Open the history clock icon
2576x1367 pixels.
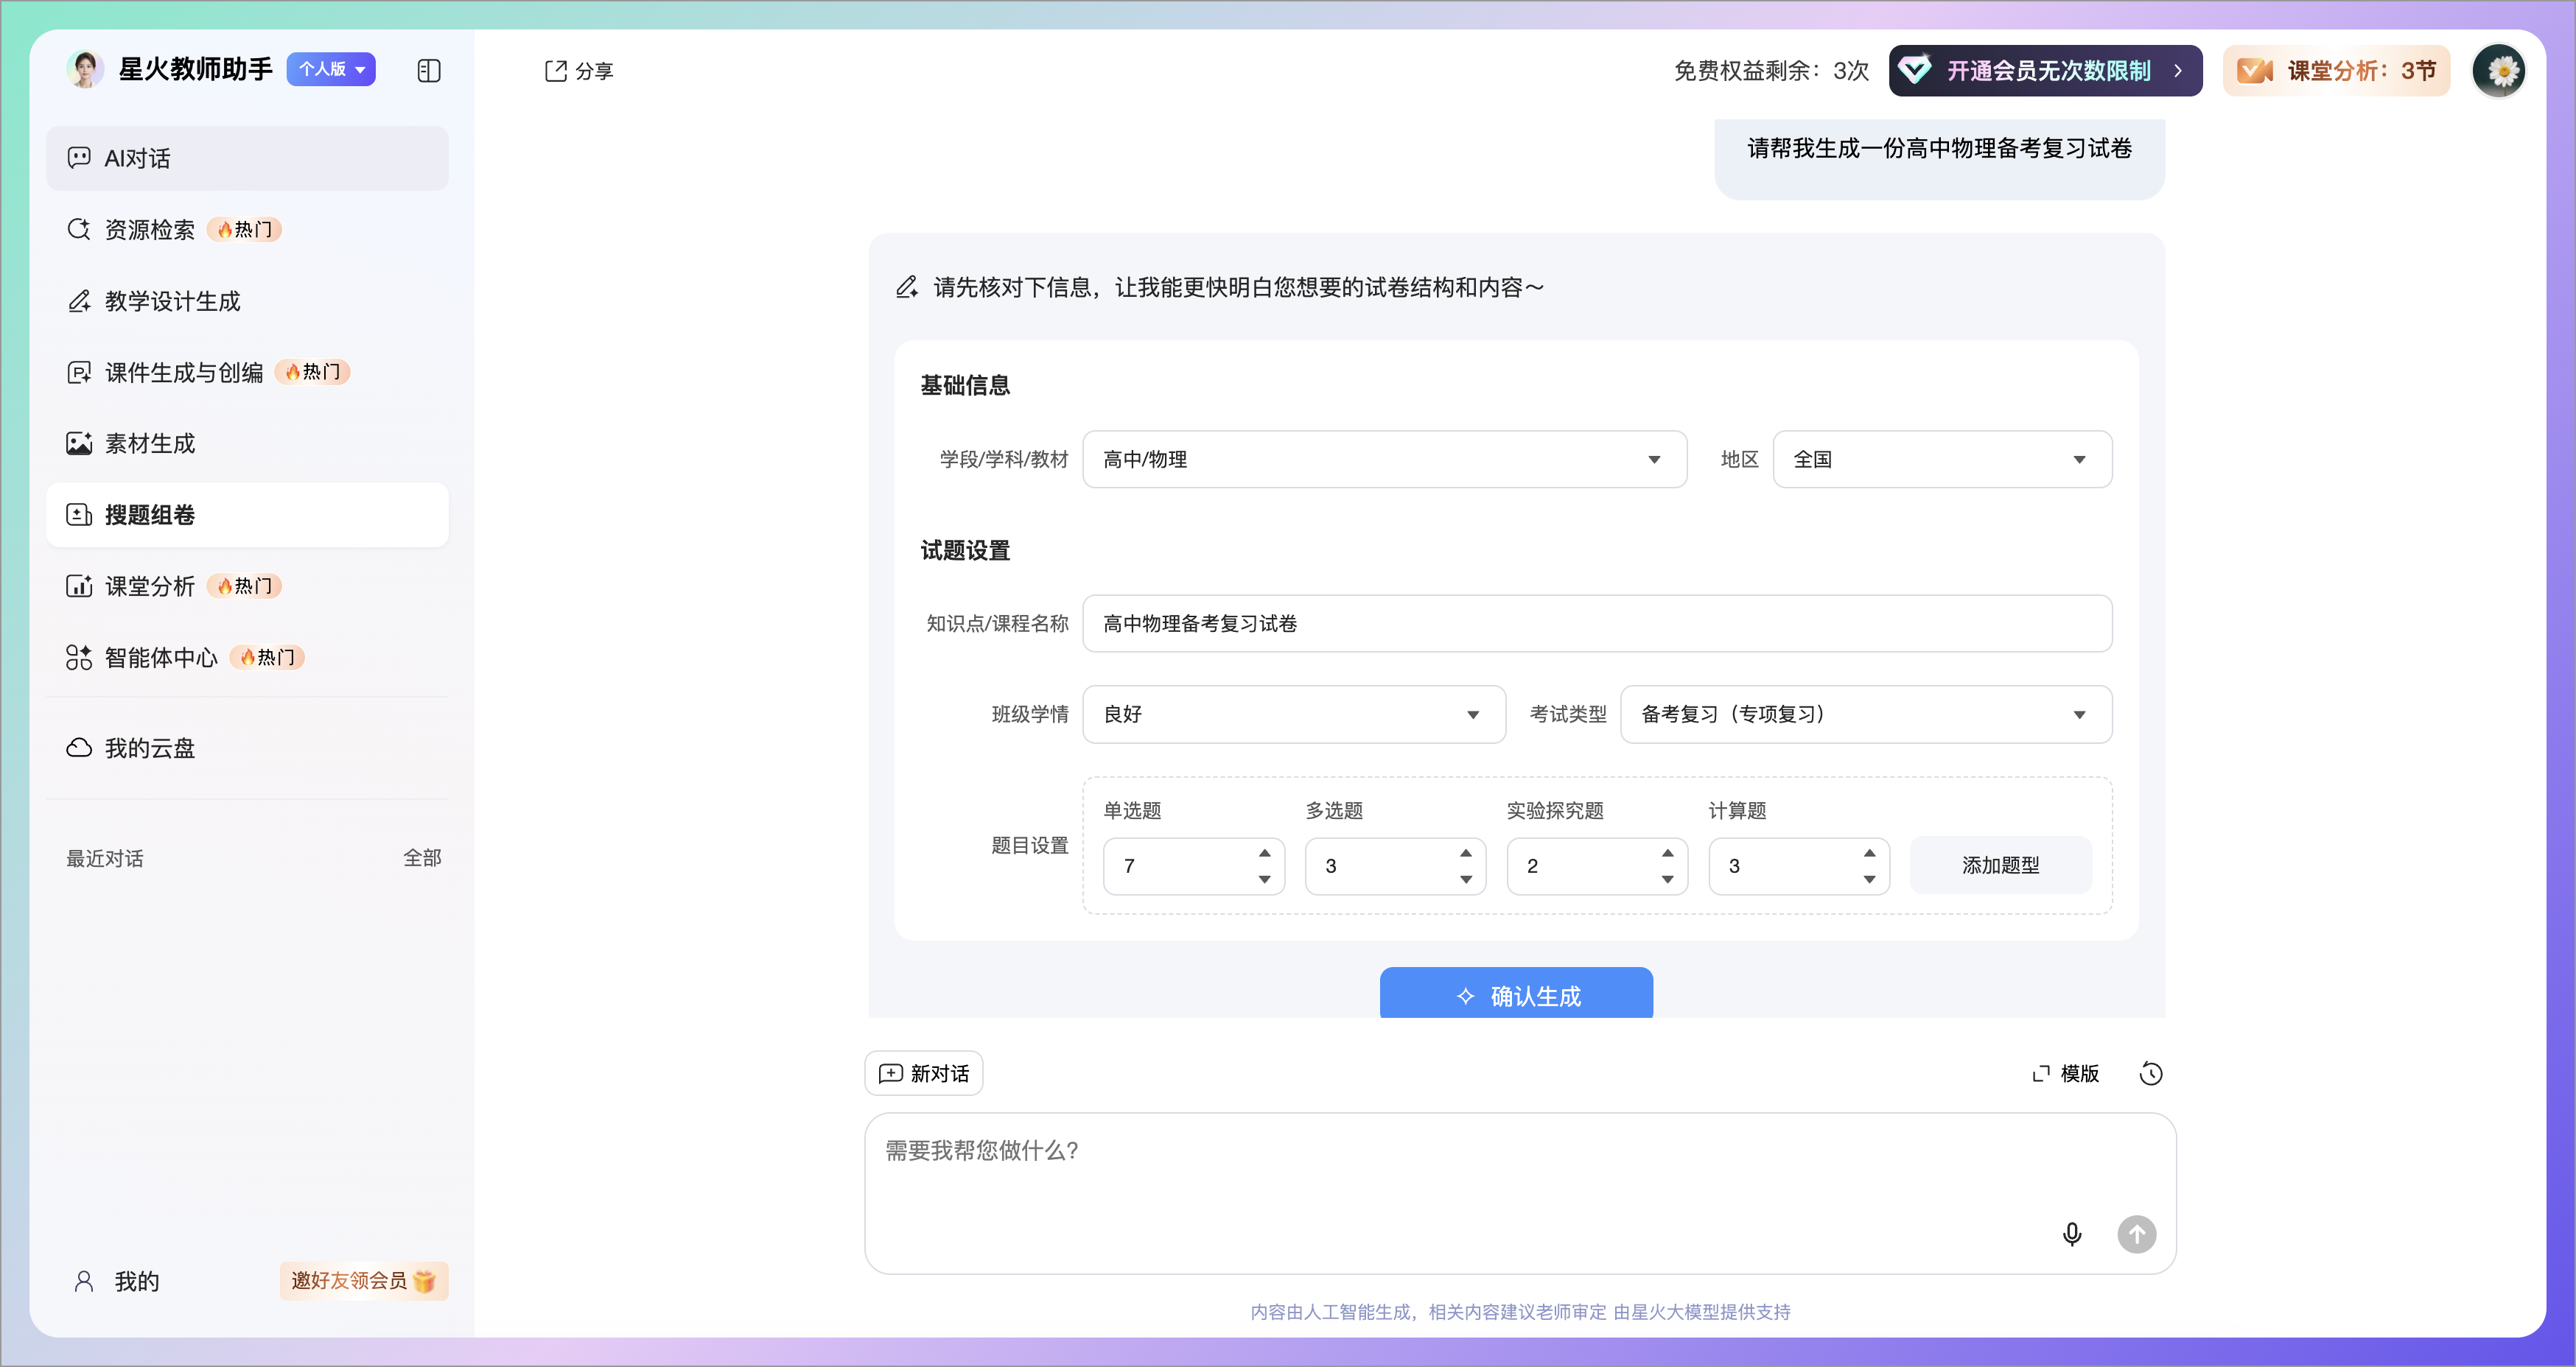(x=2150, y=1073)
